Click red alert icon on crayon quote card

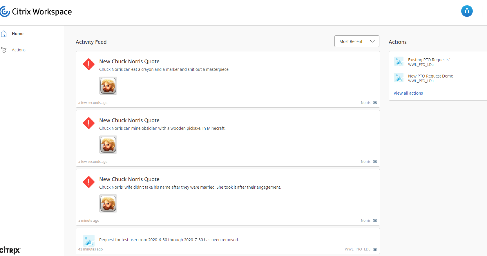point(89,64)
